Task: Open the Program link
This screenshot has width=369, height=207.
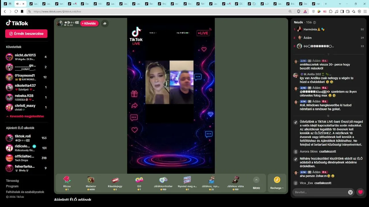Action: (12, 186)
